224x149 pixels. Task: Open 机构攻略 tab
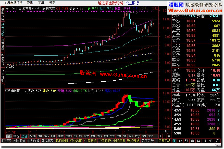pyautogui.click(x=62, y=141)
